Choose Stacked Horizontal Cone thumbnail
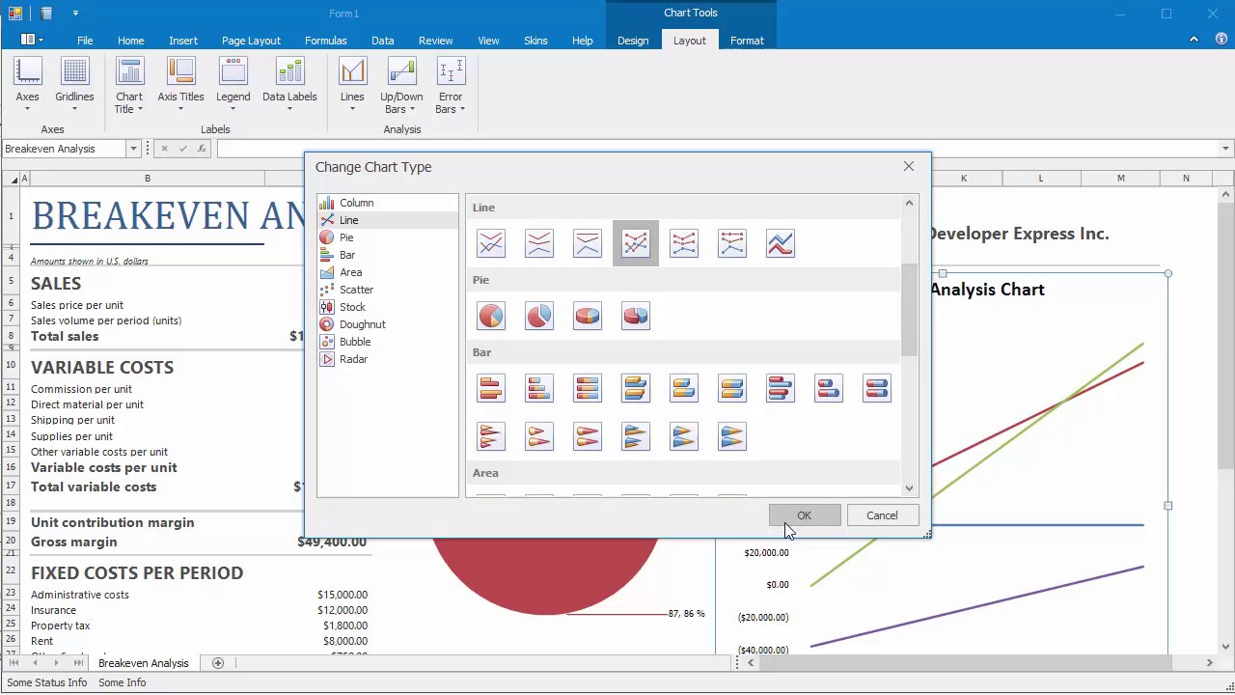This screenshot has height=695, width=1235. [539, 436]
